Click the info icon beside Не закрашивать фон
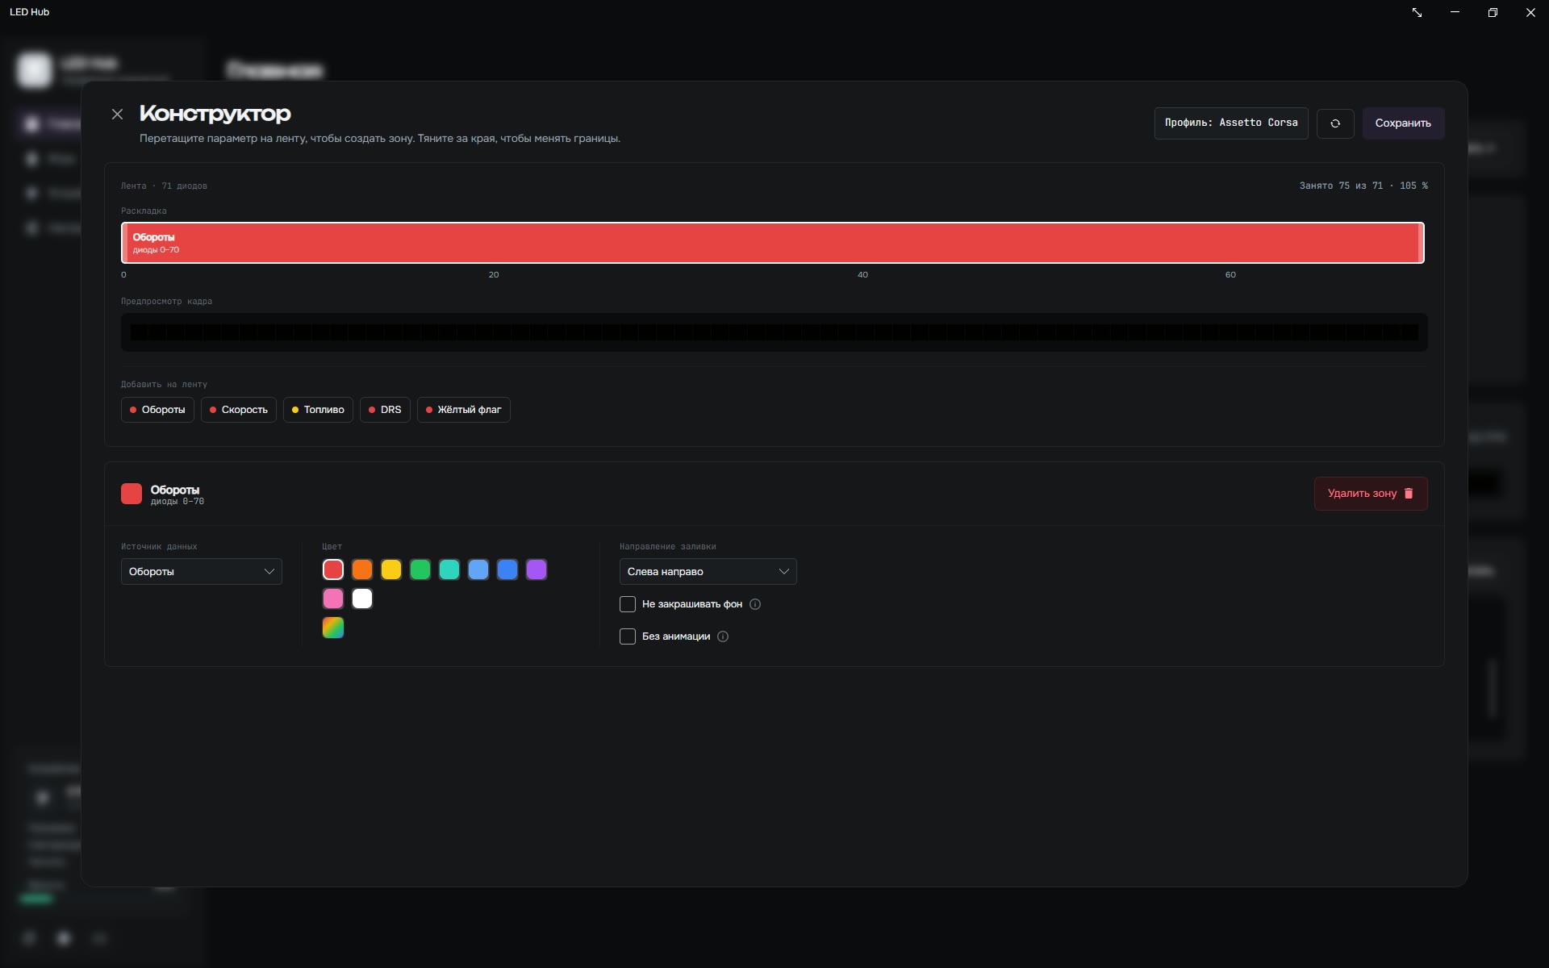The width and height of the screenshot is (1549, 968). [755, 604]
